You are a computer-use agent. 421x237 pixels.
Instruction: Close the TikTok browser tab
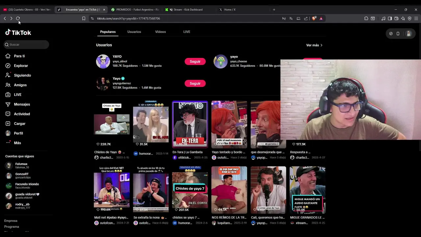click(104, 10)
